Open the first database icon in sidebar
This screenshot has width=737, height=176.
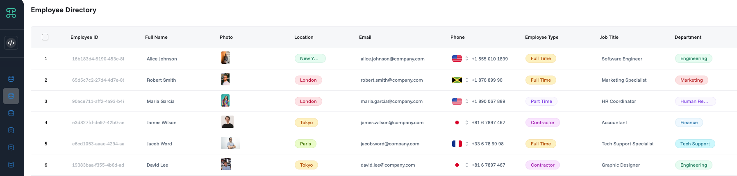coord(11,79)
